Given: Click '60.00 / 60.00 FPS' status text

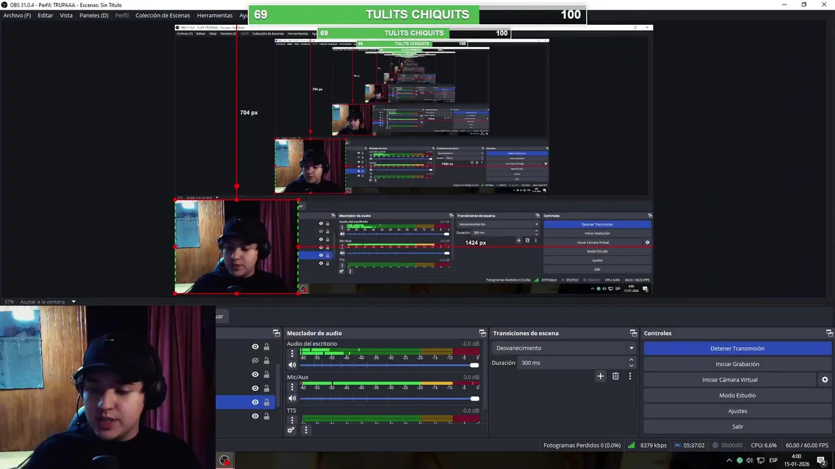Looking at the screenshot, I should click(x=808, y=446).
